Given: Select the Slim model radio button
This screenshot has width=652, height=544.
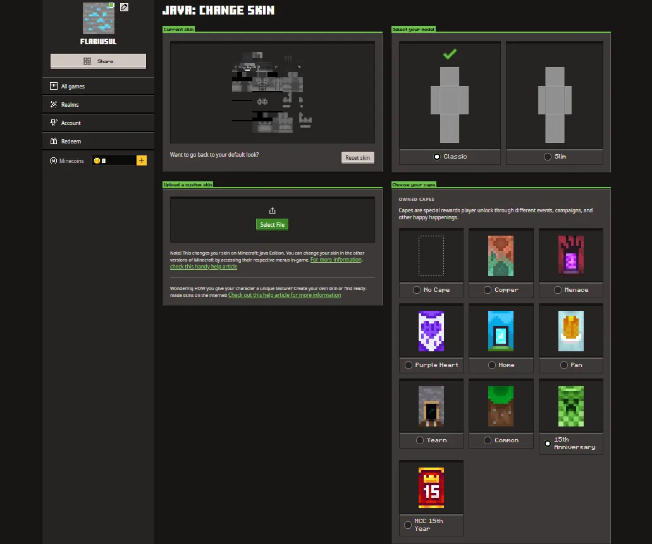Looking at the screenshot, I should click(547, 157).
